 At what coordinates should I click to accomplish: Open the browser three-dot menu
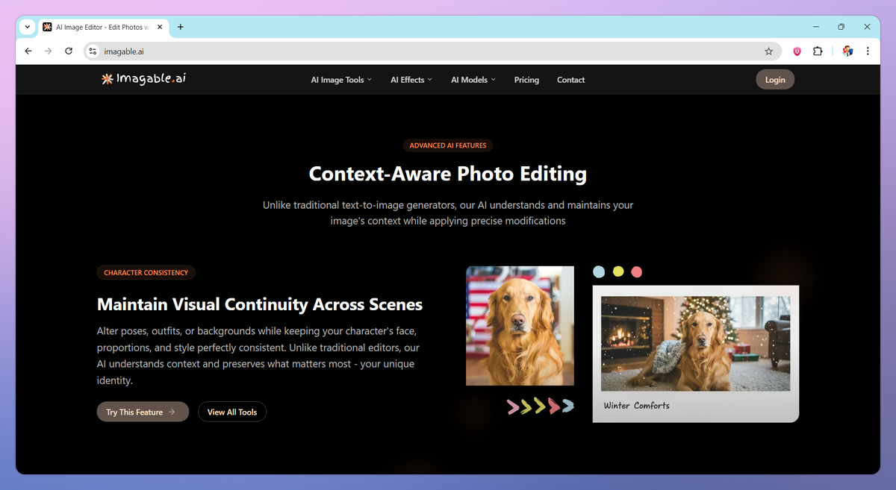point(867,51)
